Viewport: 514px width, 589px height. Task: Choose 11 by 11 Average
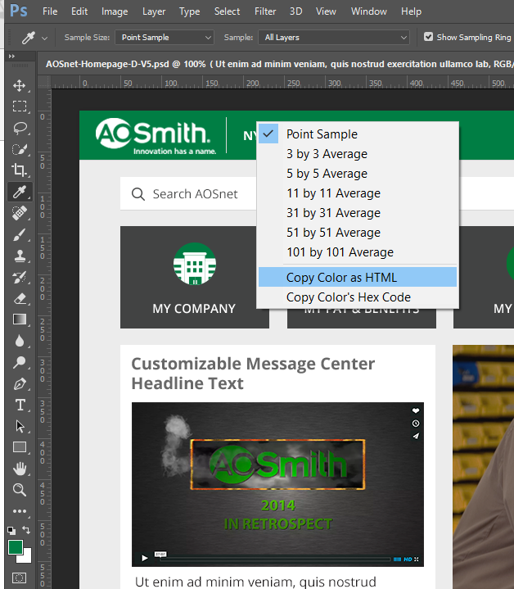tap(358, 193)
